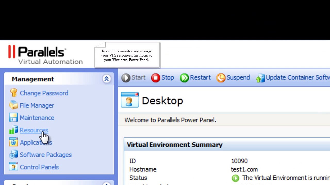The height and width of the screenshot is (185, 330).
Task: Click the green Restart icon
Action: [184, 78]
